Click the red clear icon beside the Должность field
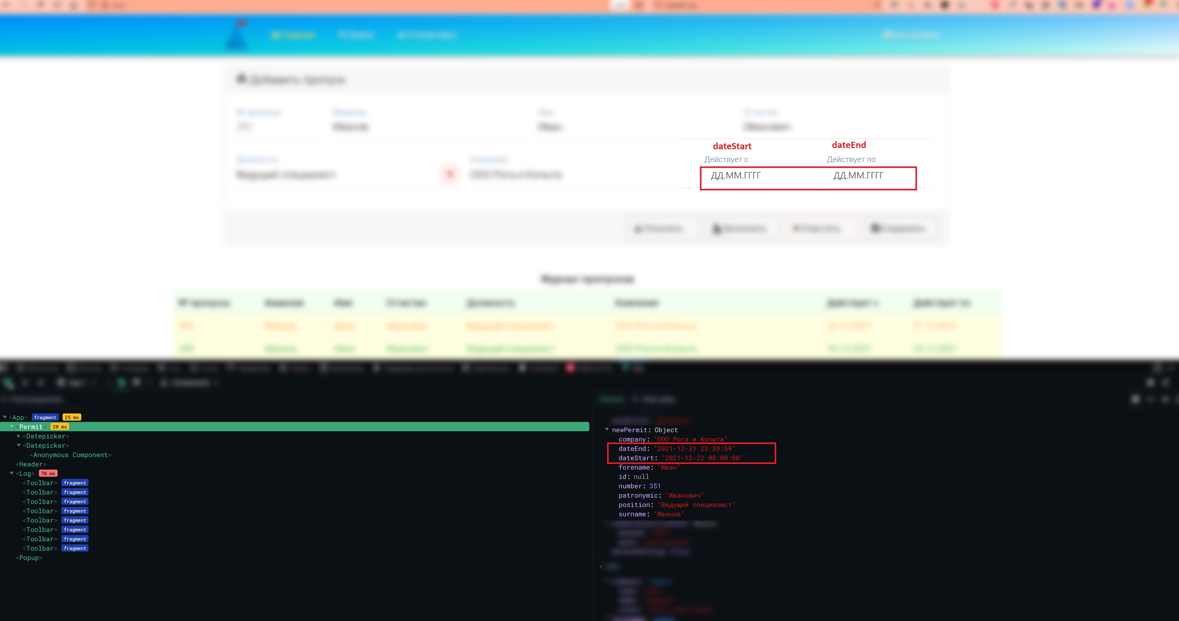The width and height of the screenshot is (1179, 621). click(449, 174)
